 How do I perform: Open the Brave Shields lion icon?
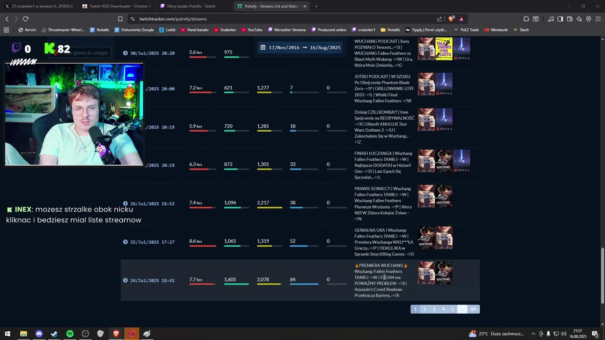pos(451,19)
